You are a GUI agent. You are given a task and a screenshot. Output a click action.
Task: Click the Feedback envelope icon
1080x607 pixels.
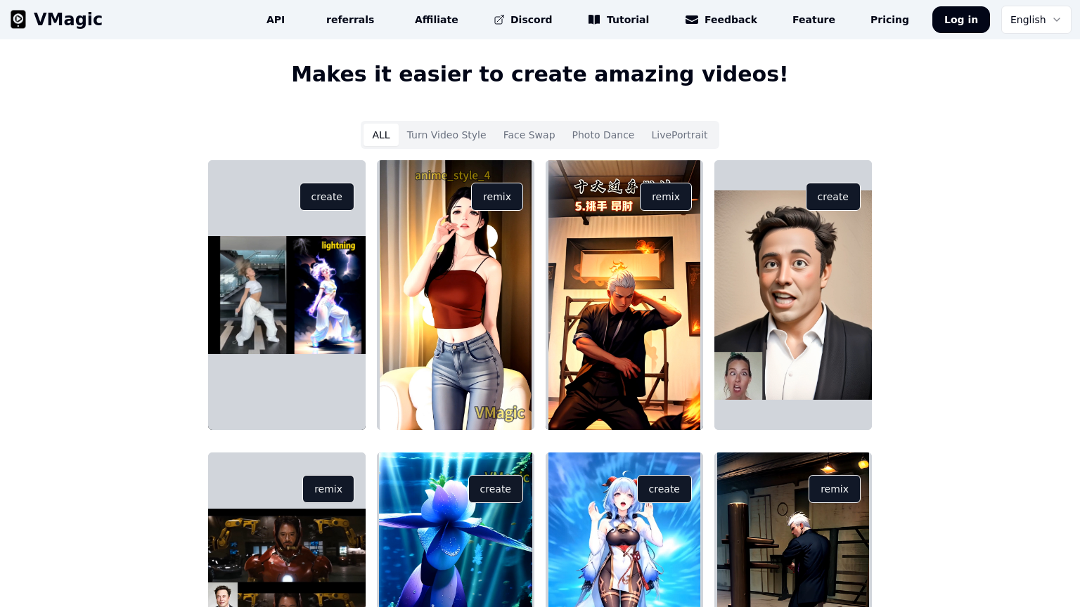click(692, 20)
